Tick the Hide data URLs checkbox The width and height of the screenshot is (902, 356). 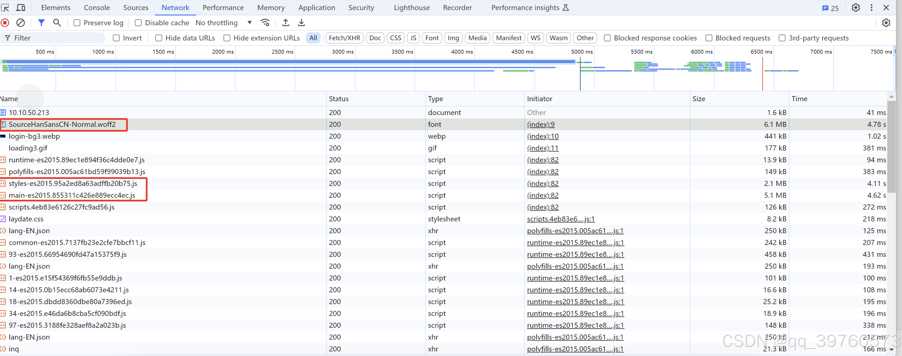(x=159, y=38)
